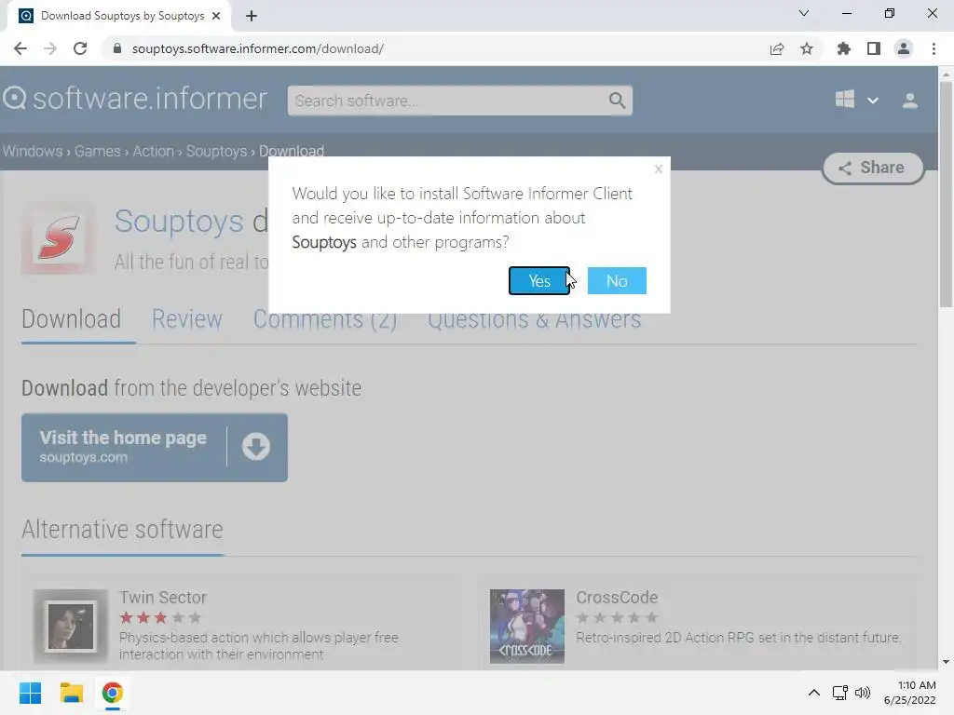
Task: Open a new browser tab
Action: click(x=252, y=16)
